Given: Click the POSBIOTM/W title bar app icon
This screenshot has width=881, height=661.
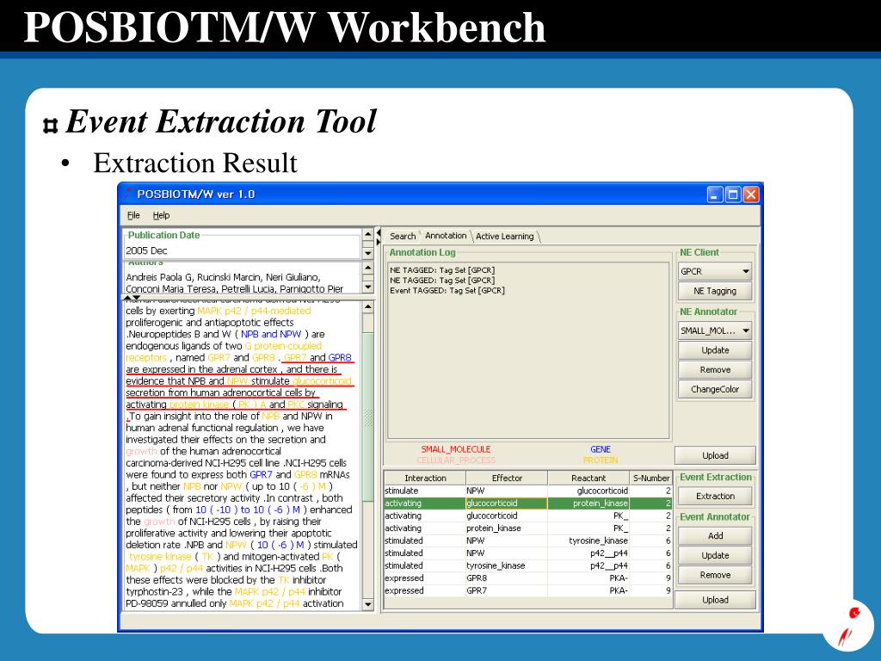Looking at the screenshot, I should tap(128, 194).
